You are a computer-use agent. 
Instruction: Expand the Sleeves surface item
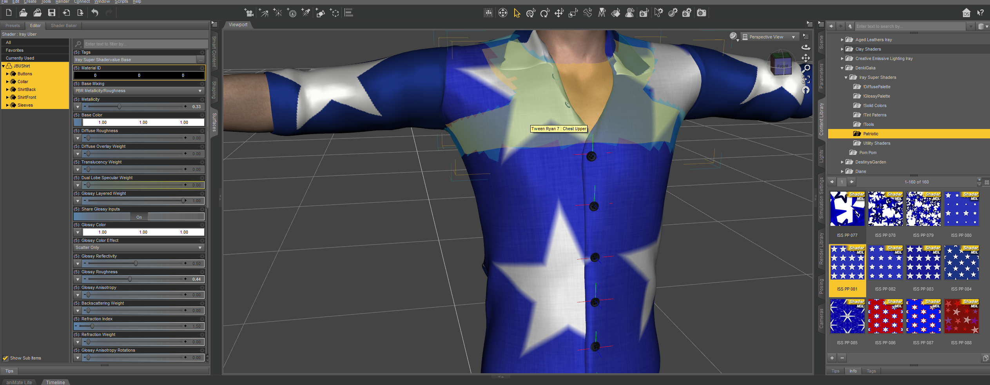7,105
